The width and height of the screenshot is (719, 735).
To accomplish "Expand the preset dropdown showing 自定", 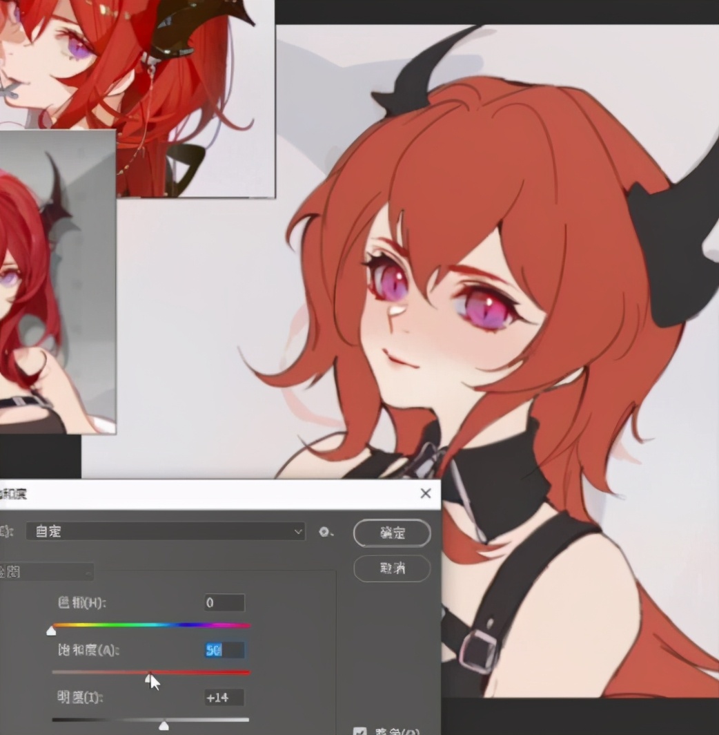I will click(164, 531).
